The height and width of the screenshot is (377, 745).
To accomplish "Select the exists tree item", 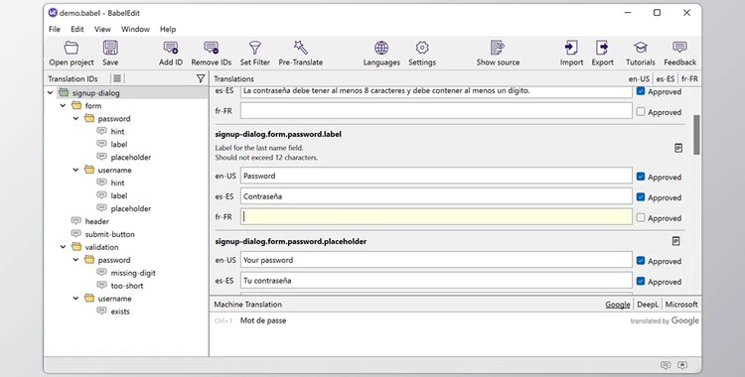I will [x=120, y=312].
